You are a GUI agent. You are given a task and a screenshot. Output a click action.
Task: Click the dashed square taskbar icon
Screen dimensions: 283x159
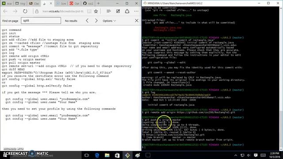point(148,155)
